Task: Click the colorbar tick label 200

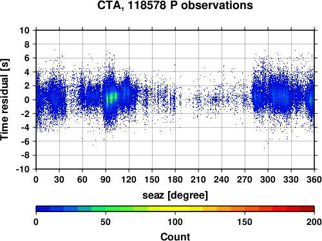Action: [x=314, y=222]
